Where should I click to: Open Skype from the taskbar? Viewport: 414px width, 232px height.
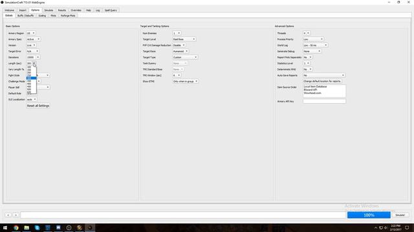[37, 227]
